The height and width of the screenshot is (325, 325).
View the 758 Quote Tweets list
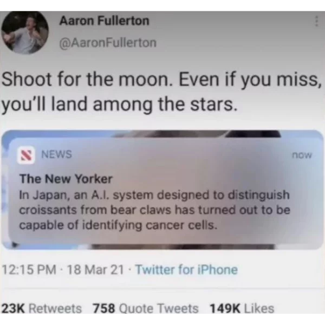(146, 308)
